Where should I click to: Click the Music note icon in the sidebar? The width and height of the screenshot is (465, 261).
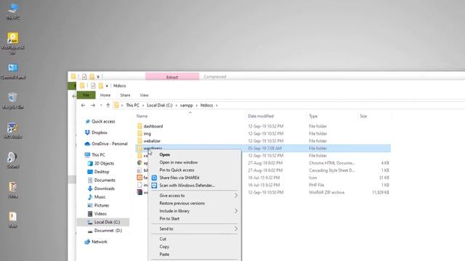click(90, 196)
